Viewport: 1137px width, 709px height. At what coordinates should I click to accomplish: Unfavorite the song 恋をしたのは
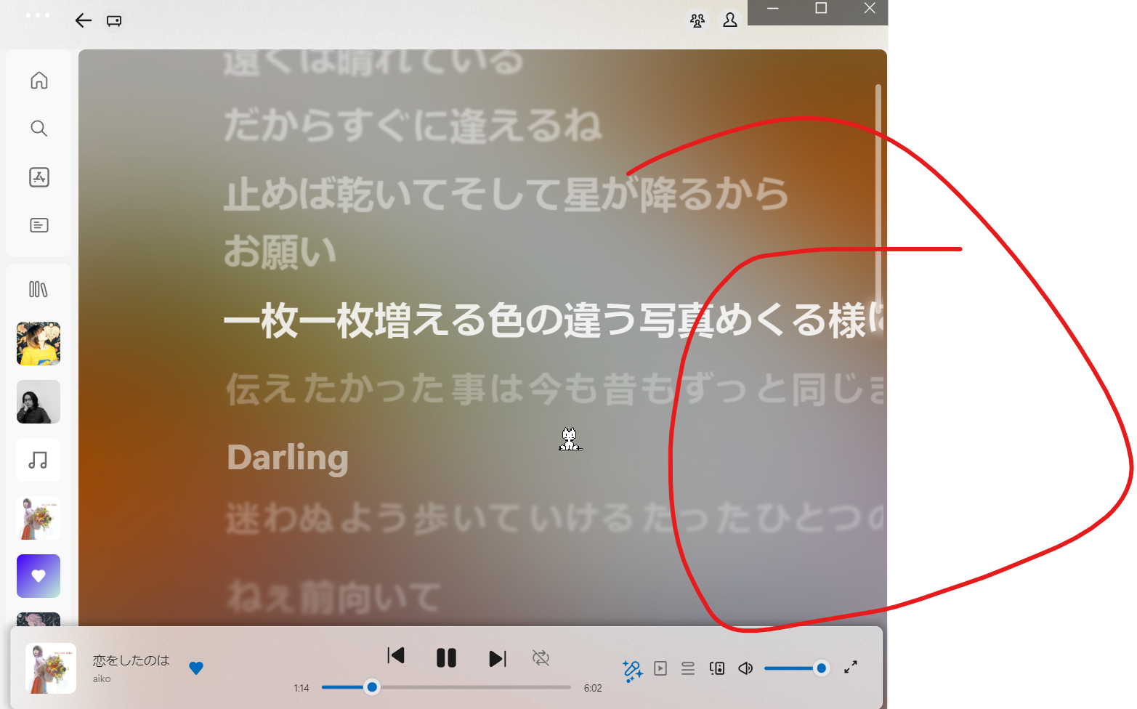click(x=196, y=668)
